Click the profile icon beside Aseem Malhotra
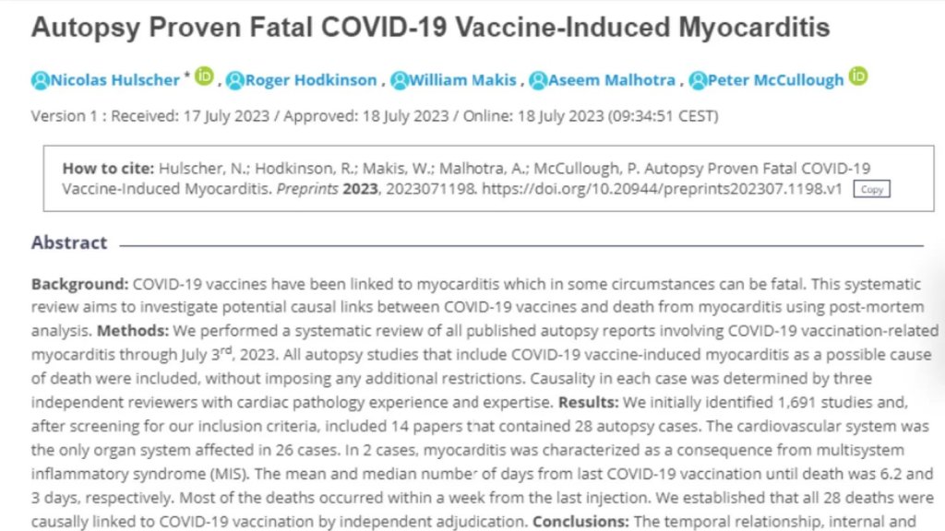This screenshot has height=531, width=945. pos(538,80)
